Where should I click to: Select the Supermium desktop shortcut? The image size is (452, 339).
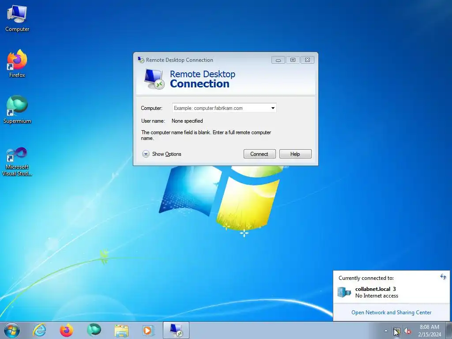(x=17, y=109)
